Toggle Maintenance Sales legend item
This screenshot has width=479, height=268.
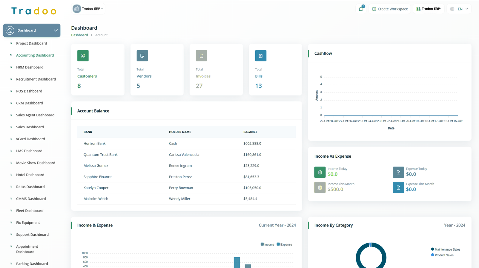pos(445,249)
